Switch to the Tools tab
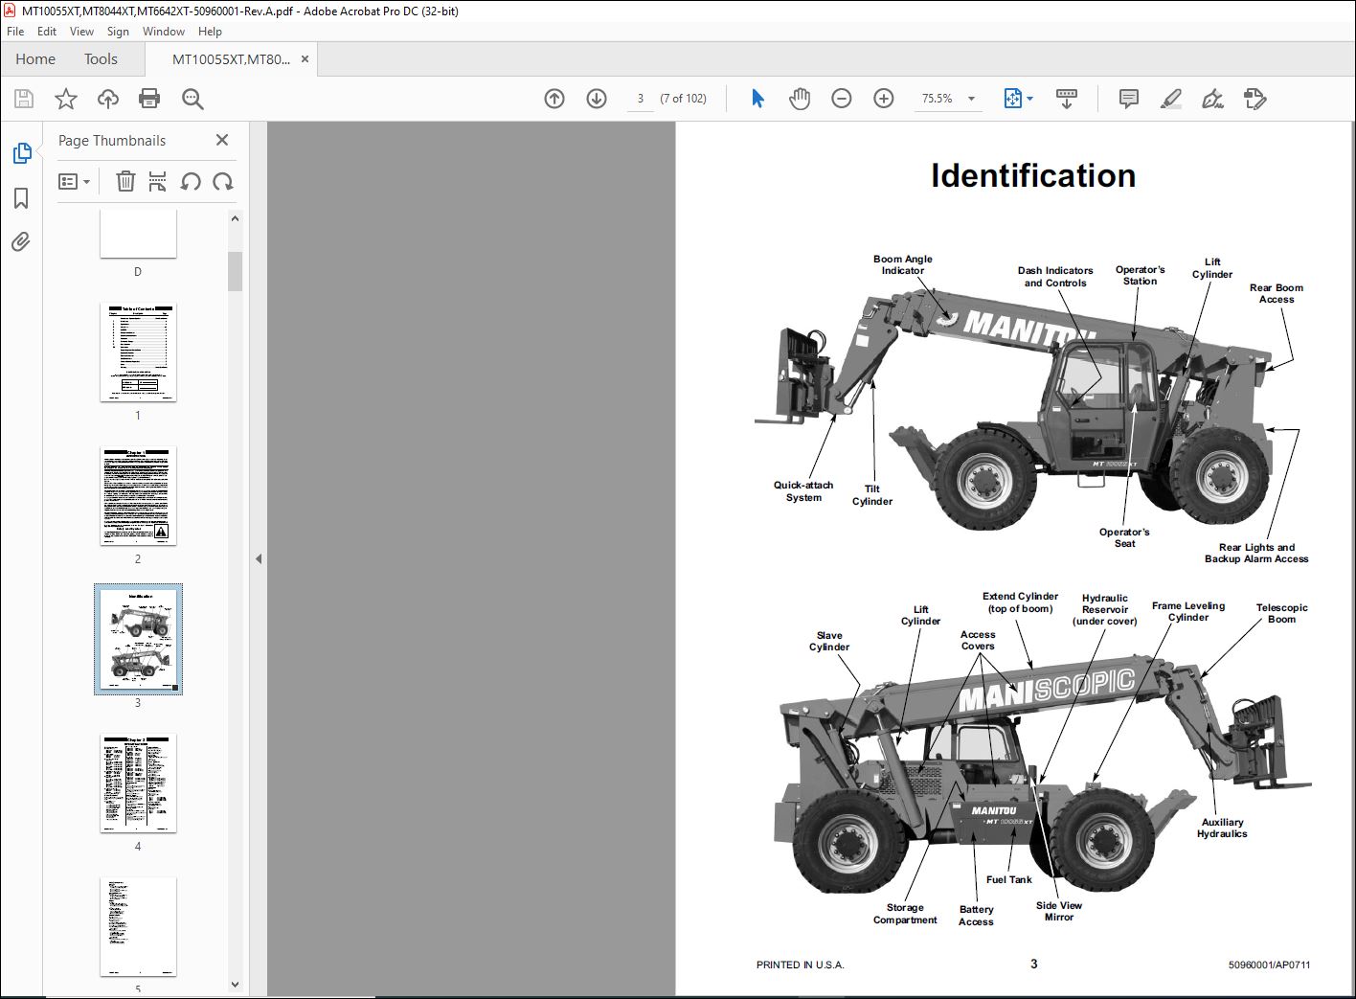Image resolution: width=1356 pixels, height=999 pixels. coord(101,59)
